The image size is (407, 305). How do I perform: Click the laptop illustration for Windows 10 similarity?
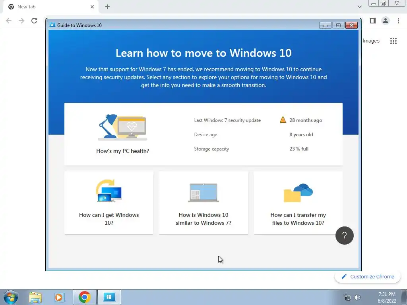point(203,193)
